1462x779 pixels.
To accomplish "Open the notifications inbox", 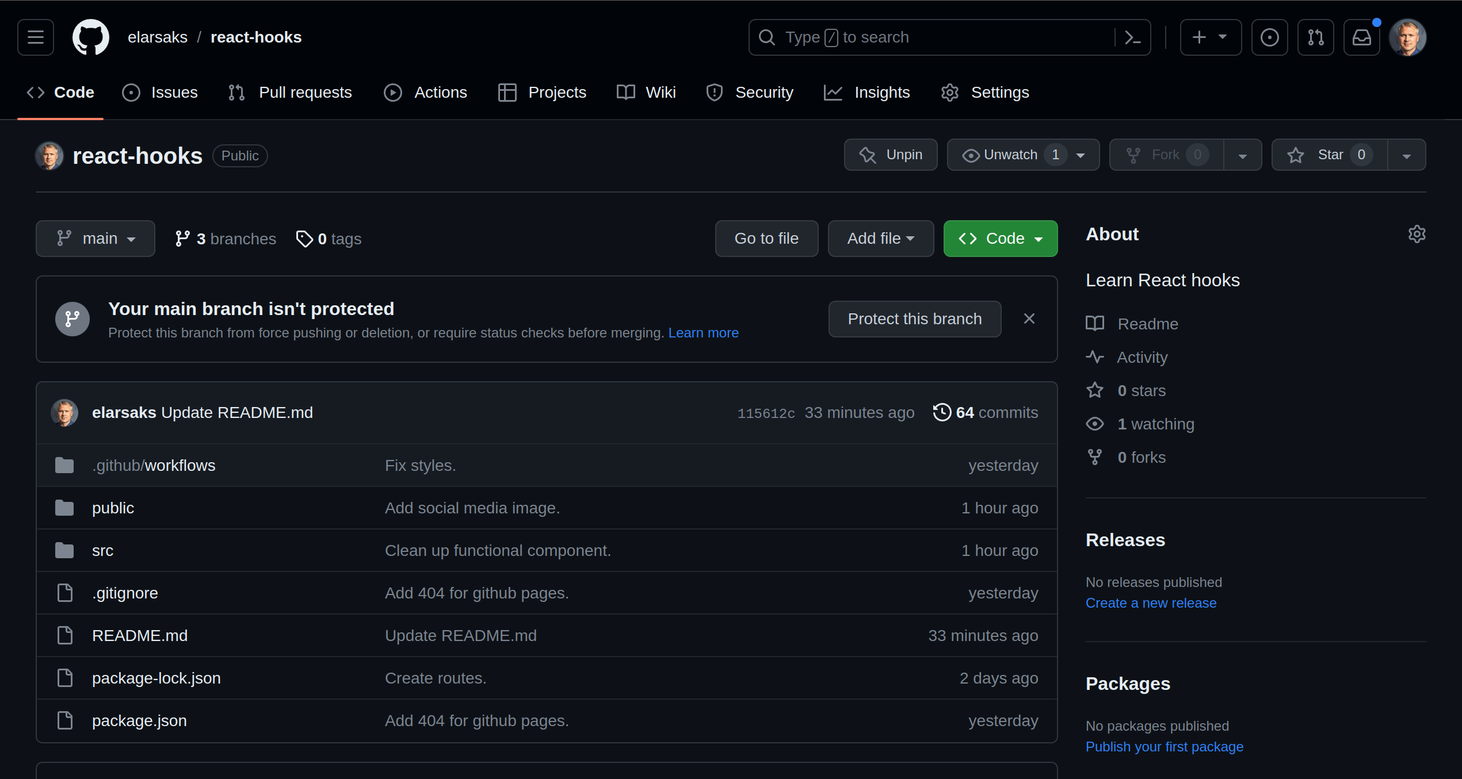I will 1362,37.
